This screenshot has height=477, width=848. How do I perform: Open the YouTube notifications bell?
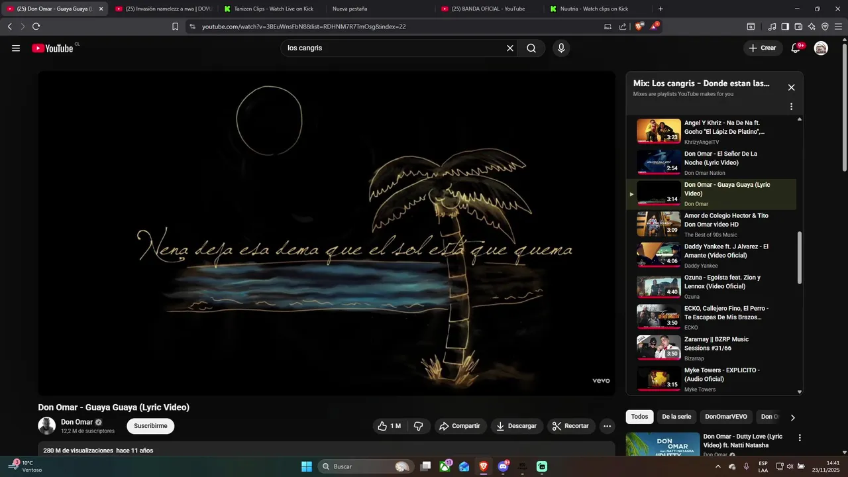[796, 48]
